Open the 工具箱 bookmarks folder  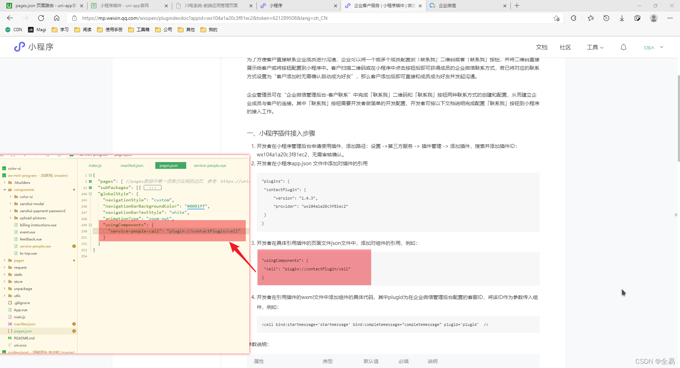139,30
